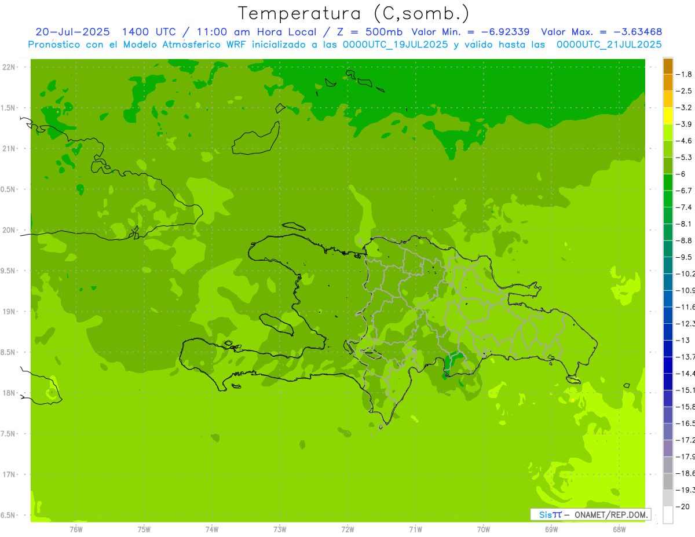Click the '-1.8' color scale value
This screenshot has height=537, width=695.
pos(685,74)
